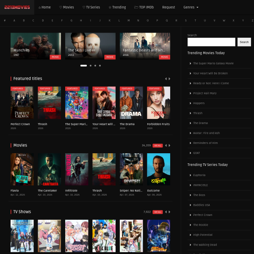Open the Fantastic Beasts slider banner
The height and width of the screenshot is (254, 254).
click(145, 46)
